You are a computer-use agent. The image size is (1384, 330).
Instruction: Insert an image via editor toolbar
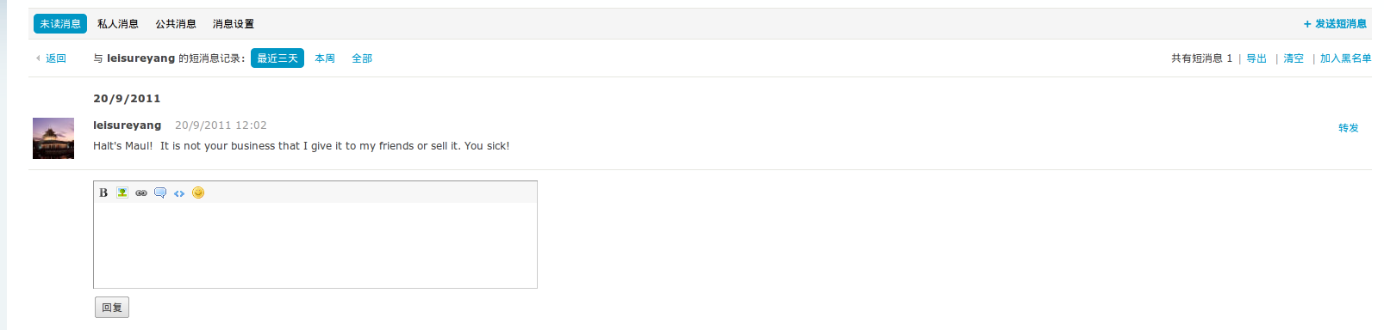(x=122, y=192)
